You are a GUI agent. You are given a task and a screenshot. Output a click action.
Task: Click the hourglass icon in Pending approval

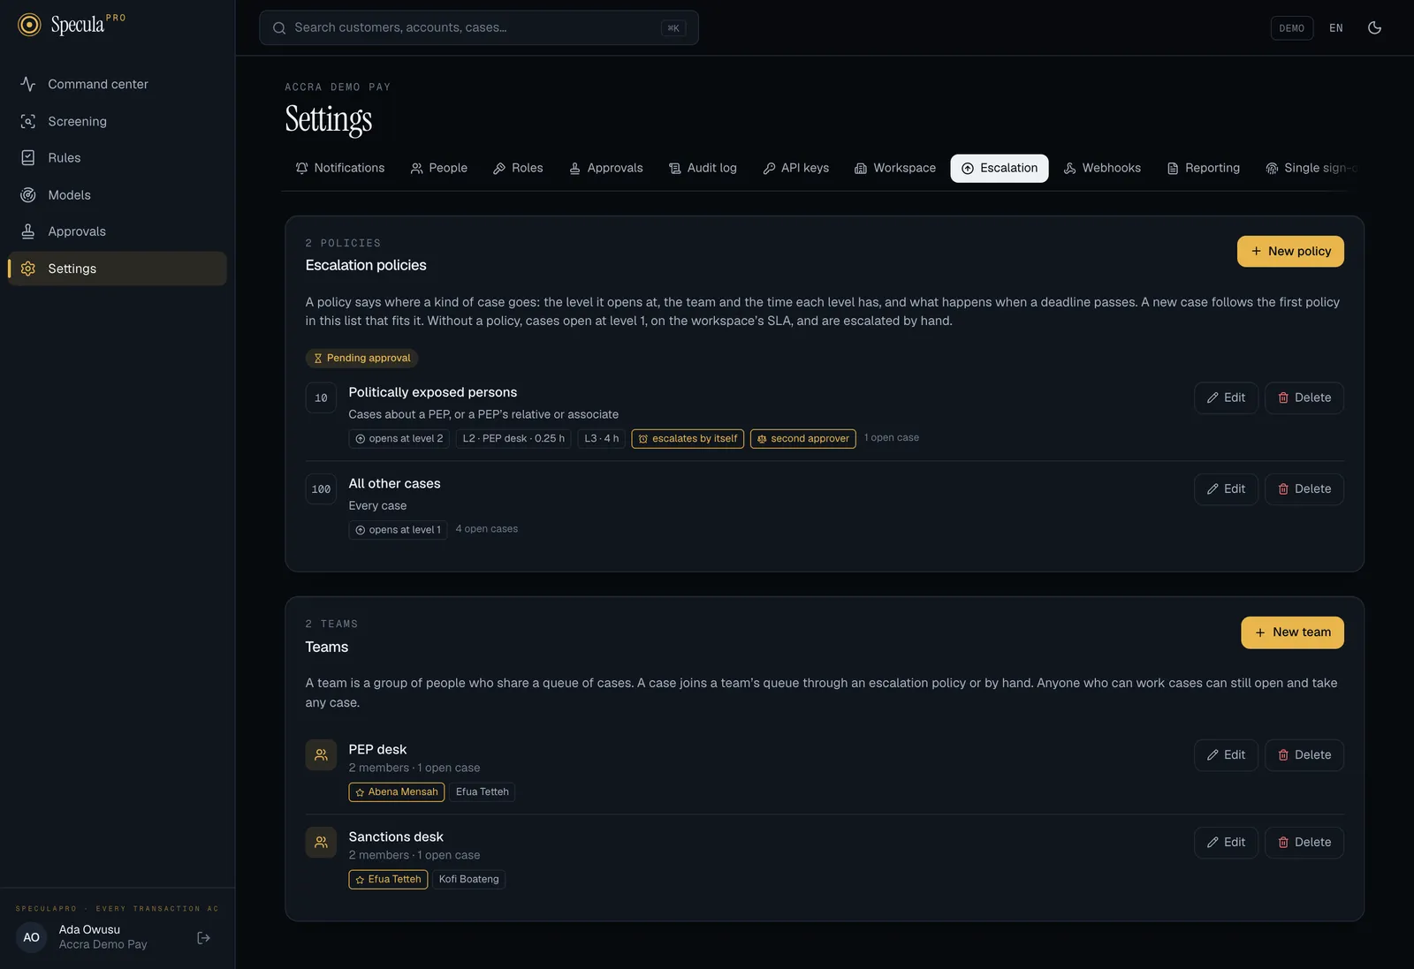pyautogui.click(x=318, y=358)
